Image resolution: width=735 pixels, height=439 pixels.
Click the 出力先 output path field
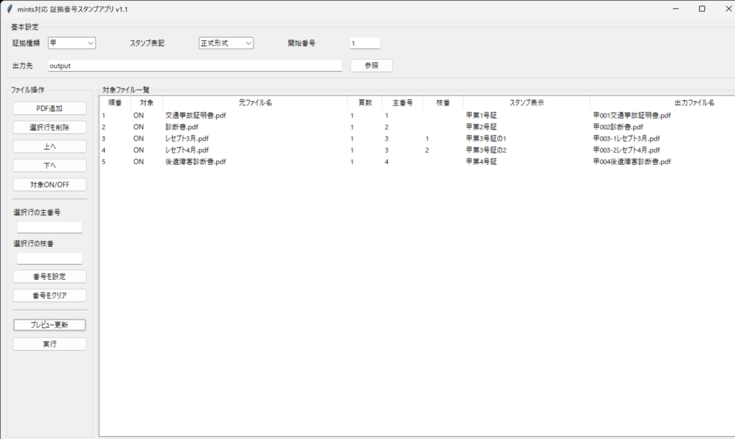pyautogui.click(x=195, y=66)
